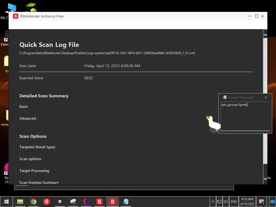Expand Scan Engines Summary section

(39, 182)
